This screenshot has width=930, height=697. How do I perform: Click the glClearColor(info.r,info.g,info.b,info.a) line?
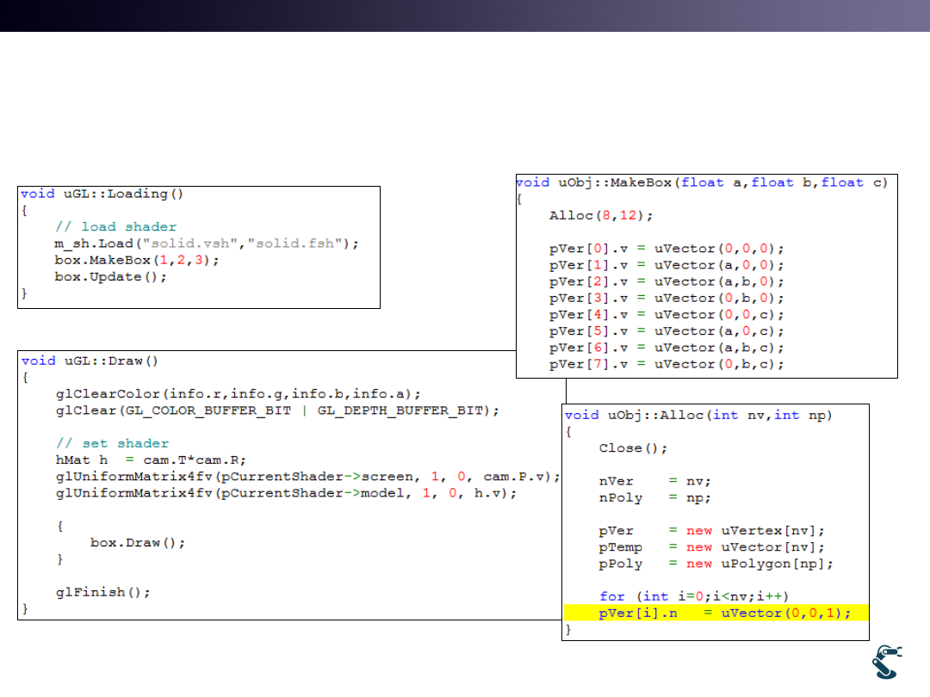[x=239, y=394]
